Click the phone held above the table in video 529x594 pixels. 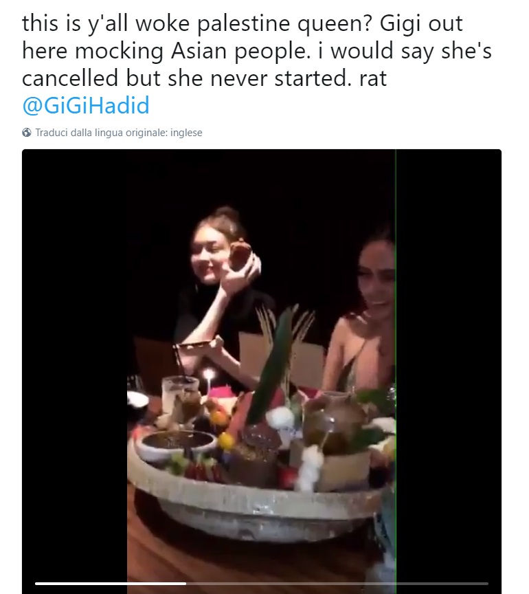pyautogui.click(x=198, y=344)
